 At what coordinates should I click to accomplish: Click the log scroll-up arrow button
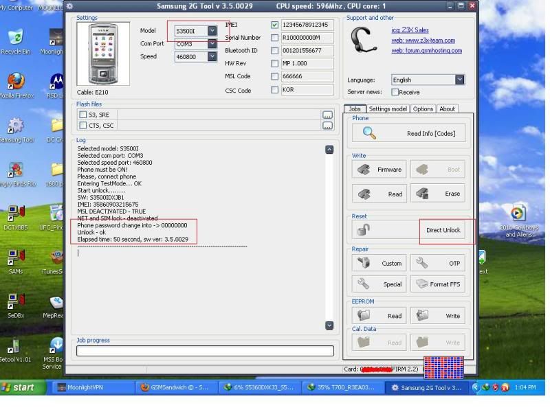pyautogui.click(x=329, y=150)
